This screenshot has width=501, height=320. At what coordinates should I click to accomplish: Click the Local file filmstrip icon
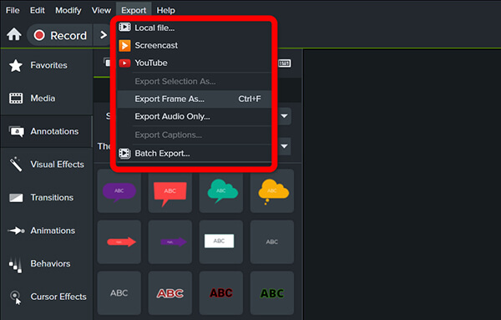(x=124, y=28)
